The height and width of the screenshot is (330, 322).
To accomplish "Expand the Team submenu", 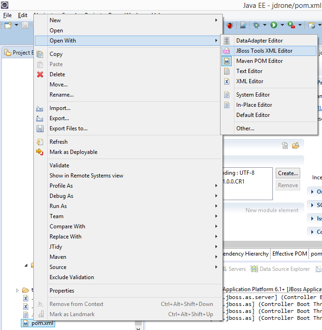I will tap(128, 216).
